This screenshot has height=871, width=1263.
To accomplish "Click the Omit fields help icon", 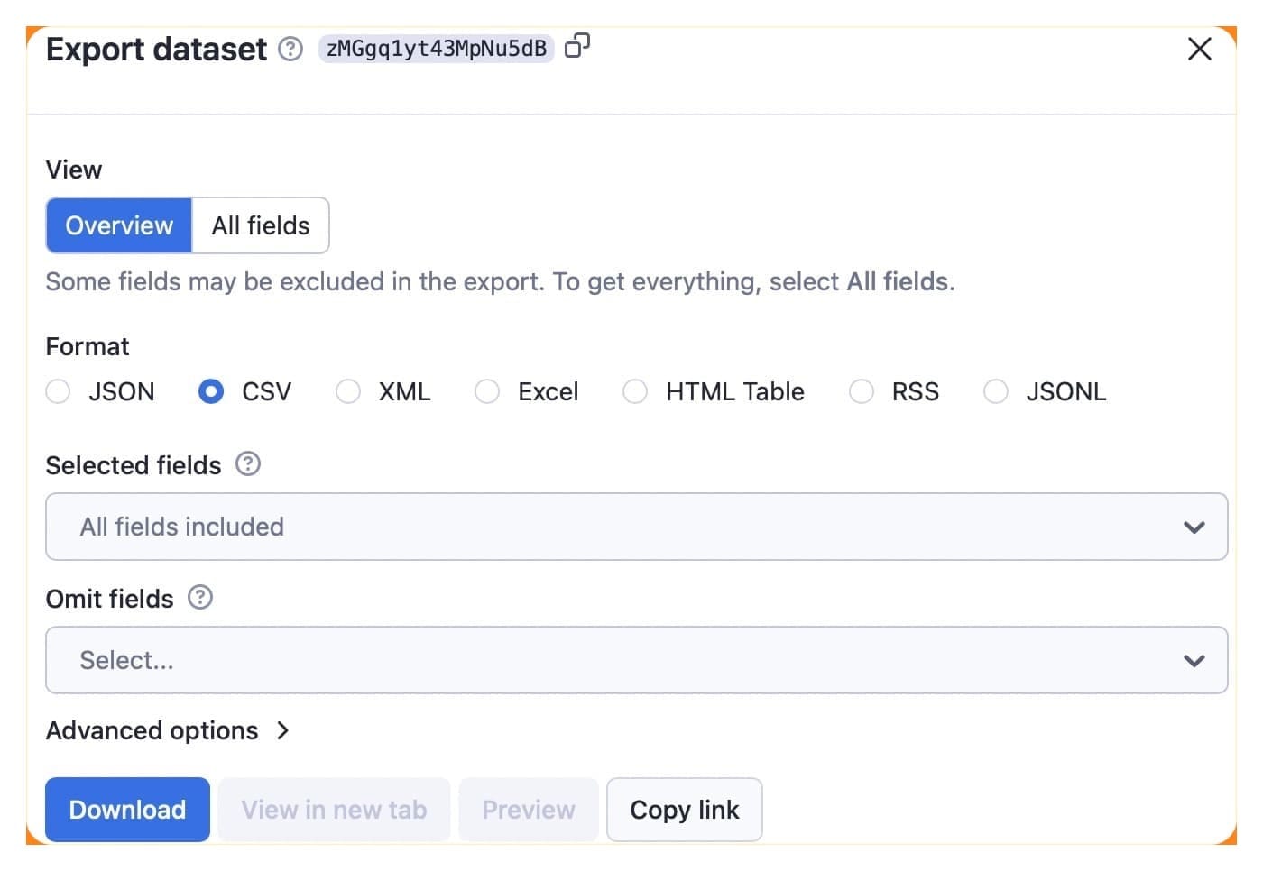I will (x=200, y=597).
